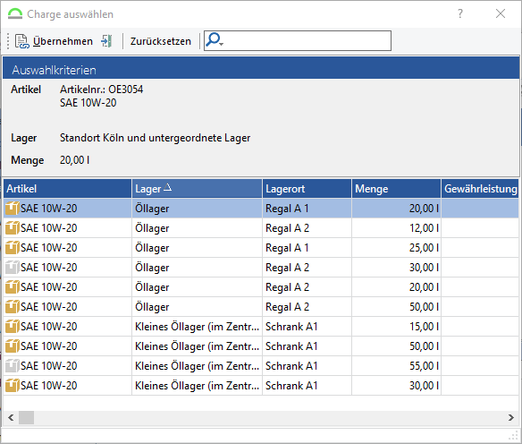Click grey box icon of Öllager 30,00 l row
Viewport: 522px width, 444px height.
click(12, 268)
